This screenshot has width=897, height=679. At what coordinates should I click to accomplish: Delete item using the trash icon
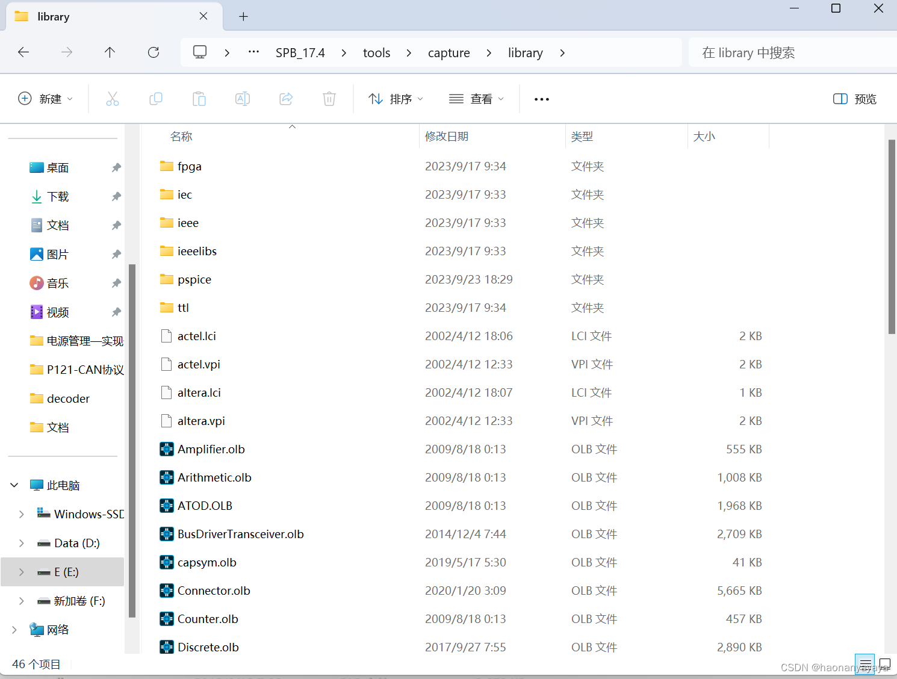(x=329, y=98)
